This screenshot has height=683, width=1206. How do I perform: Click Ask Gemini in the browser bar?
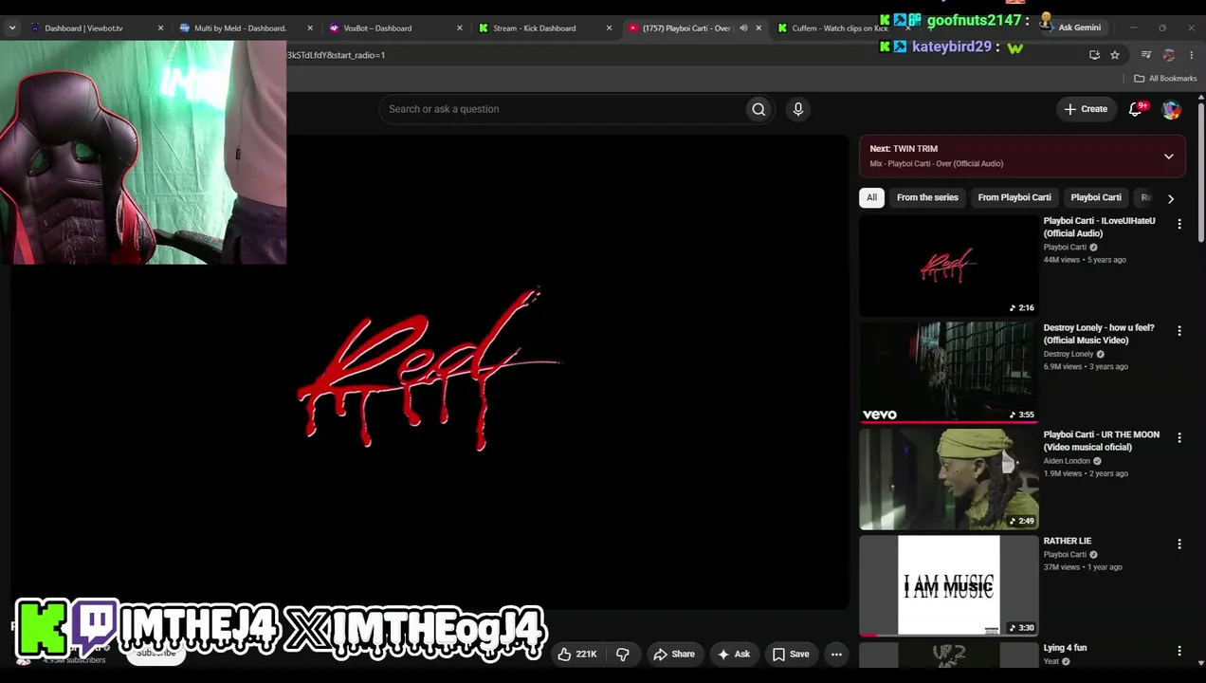click(x=1071, y=28)
